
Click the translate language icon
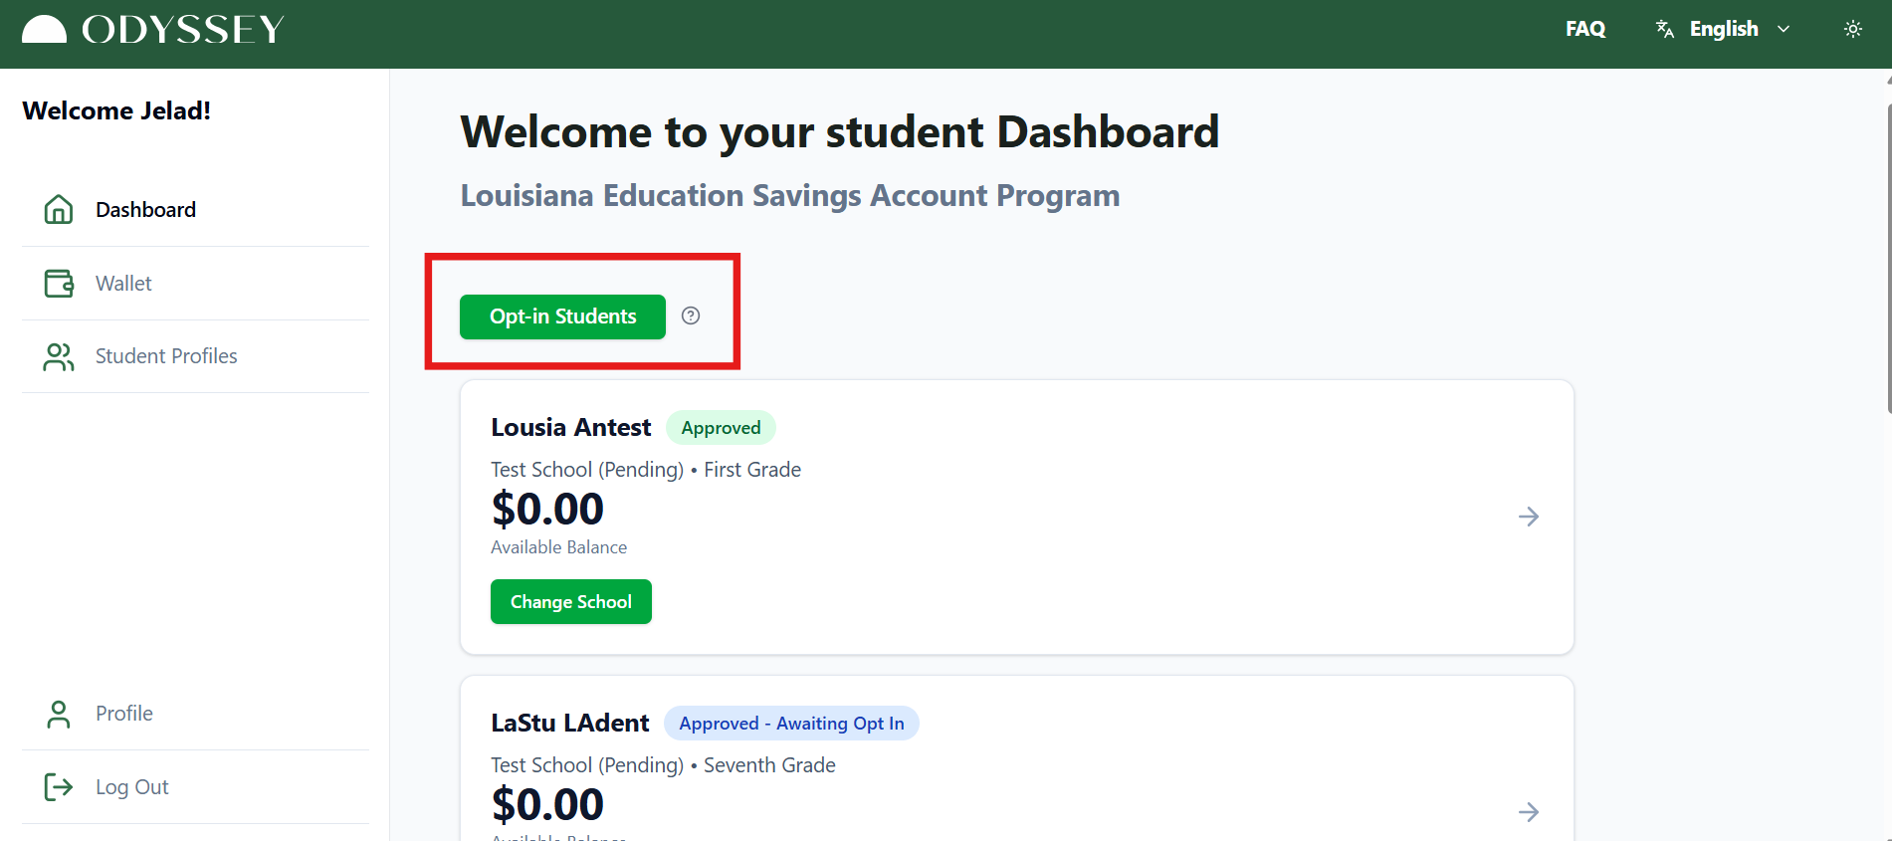pyautogui.click(x=1665, y=29)
